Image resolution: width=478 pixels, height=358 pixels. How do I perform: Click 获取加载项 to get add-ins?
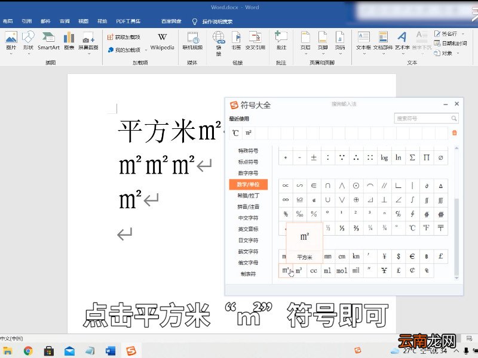pos(124,37)
